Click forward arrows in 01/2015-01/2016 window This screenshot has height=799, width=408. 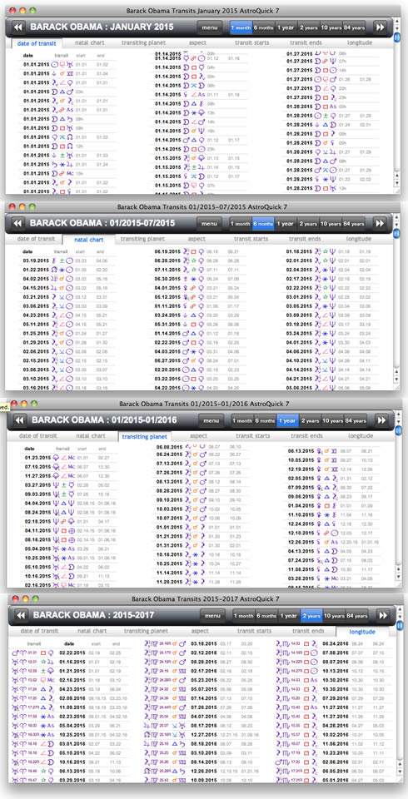pyautogui.click(x=380, y=421)
